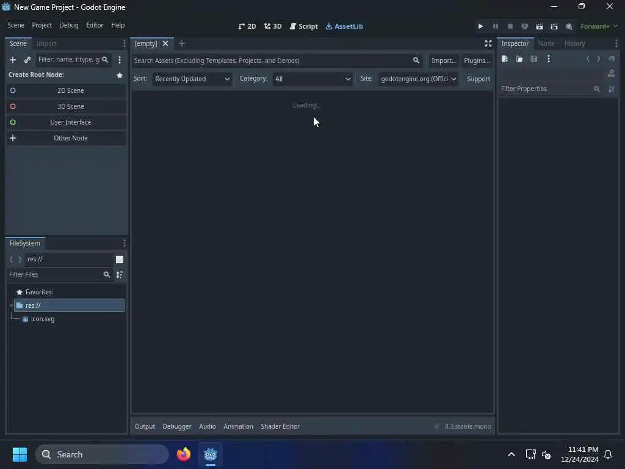Focus the Search Assets field

point(277,60)
